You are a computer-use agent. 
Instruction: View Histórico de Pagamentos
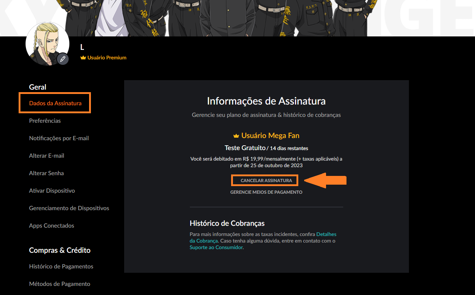61,266
